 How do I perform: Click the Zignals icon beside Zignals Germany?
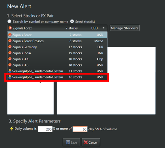[10, 47]
